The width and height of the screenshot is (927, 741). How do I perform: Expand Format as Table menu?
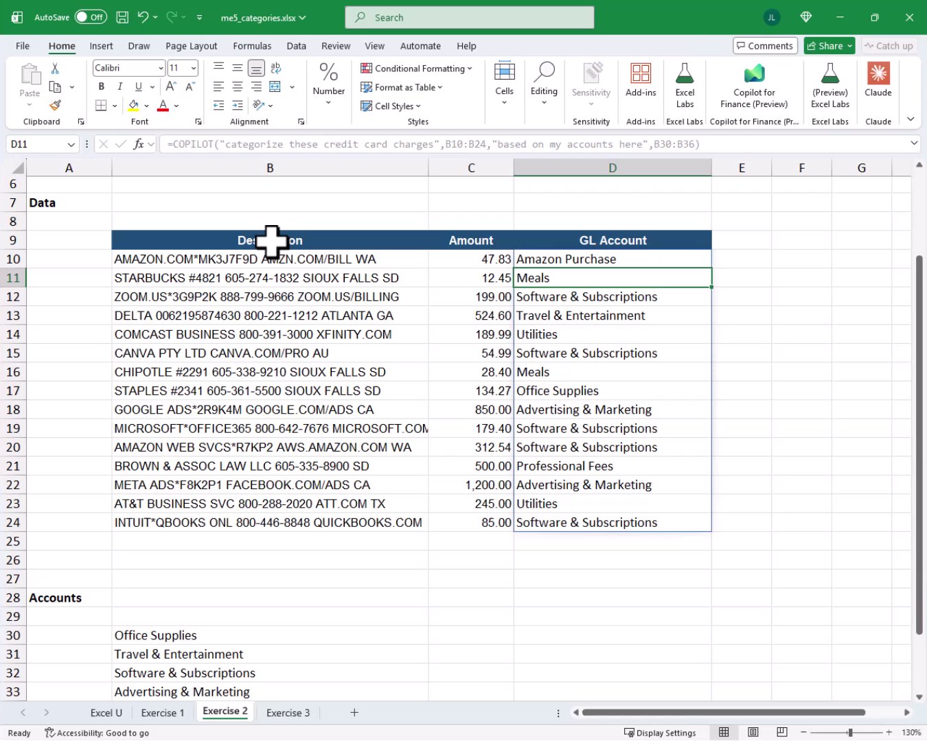point(402,87)
